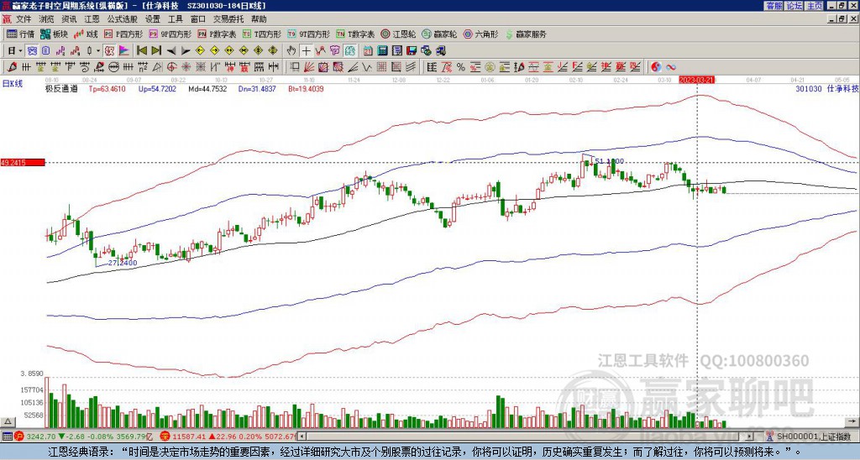Open the 板块 sector view
860x460 pixels.
(x=55, y=34)
